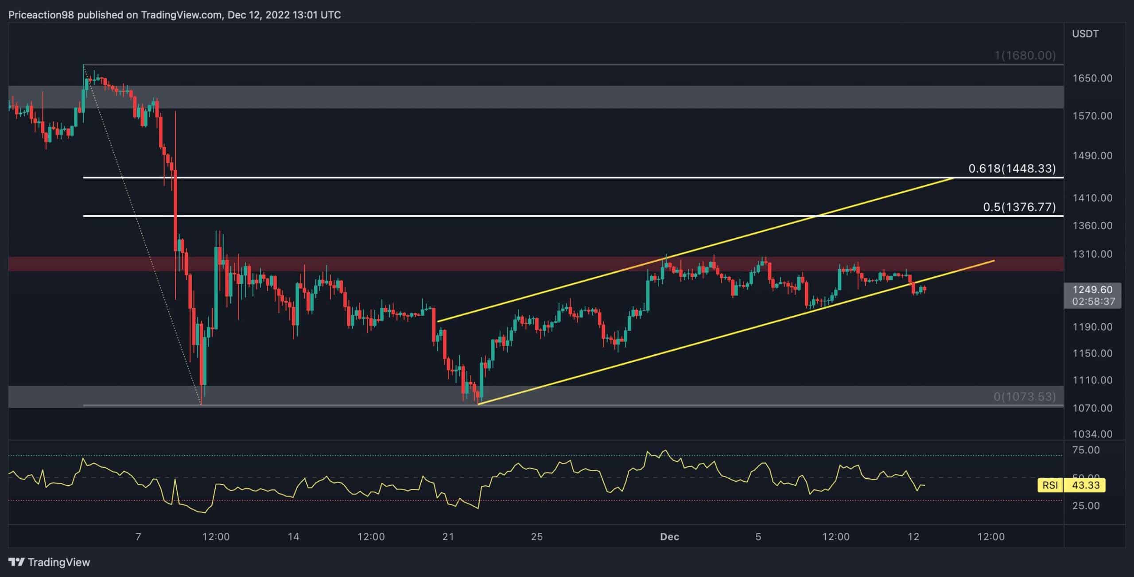
Task: Click the 0.5(1376.77) Fibonacci label
Action: (x=1019, y=207)
